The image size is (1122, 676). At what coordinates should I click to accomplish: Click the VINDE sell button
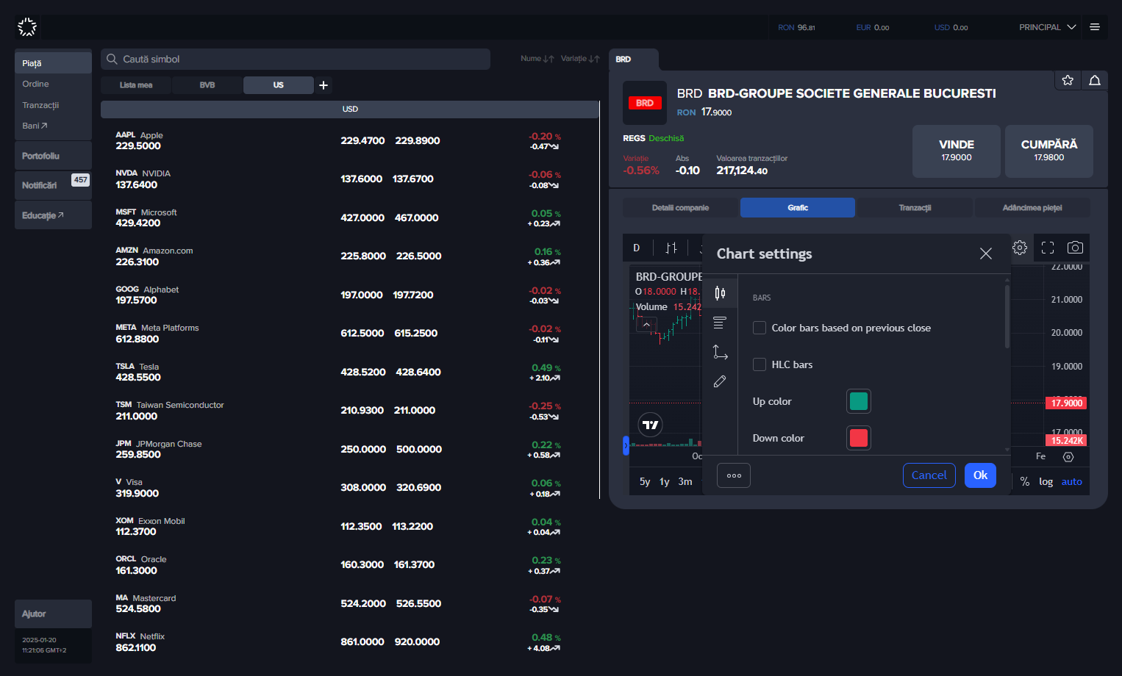click(957, 151)
